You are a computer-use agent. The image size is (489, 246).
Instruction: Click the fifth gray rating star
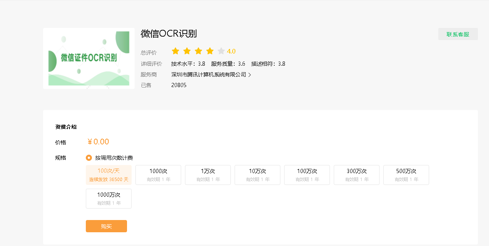(221, 51)
